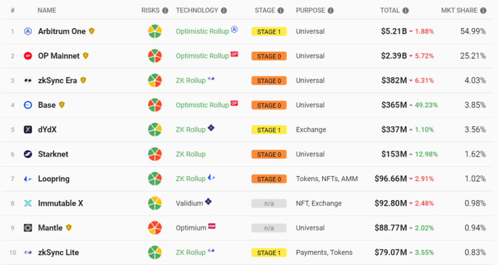
Task: Open the zkSync Lite project link
Action: point(58,253)
